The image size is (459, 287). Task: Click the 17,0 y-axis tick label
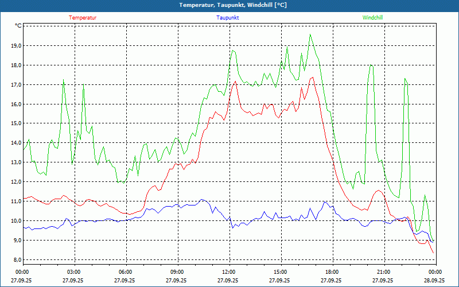15,84
